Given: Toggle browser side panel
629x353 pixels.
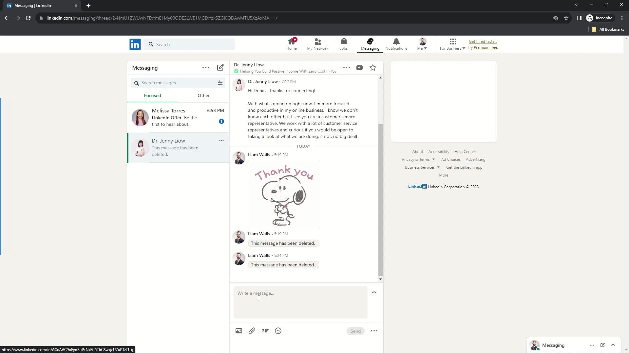Looking at the screenshot, I should point(579,18).
